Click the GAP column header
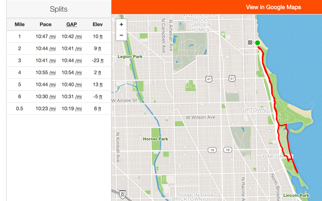Viewport: 322px width, 201px height. [x=72, y=24]
